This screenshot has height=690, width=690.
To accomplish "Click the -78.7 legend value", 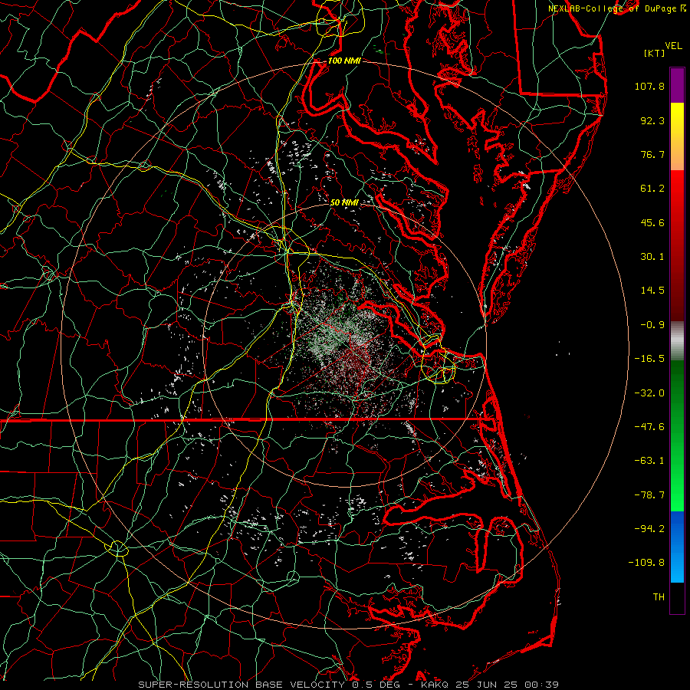I will pos(649,495).
